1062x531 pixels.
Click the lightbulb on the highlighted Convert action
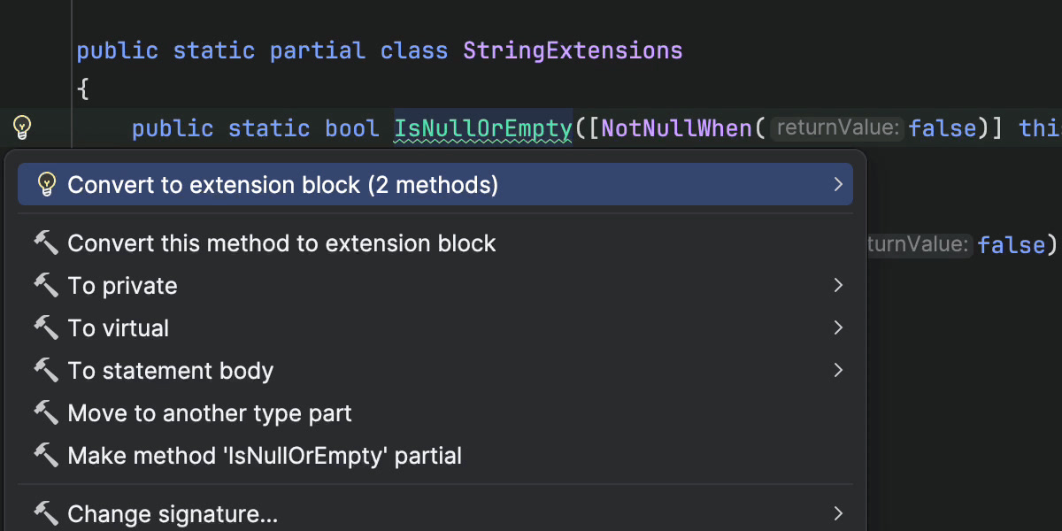47,184
